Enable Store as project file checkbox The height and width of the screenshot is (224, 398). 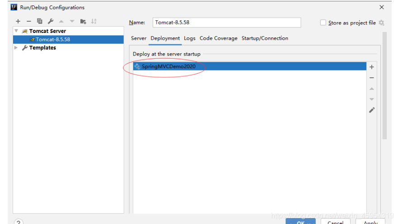pos(323,23)
